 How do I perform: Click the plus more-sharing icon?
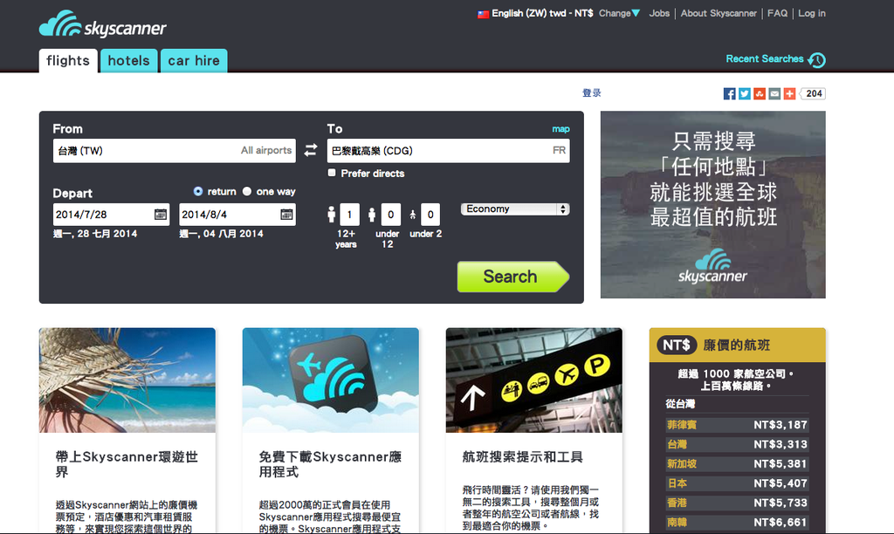789,93
